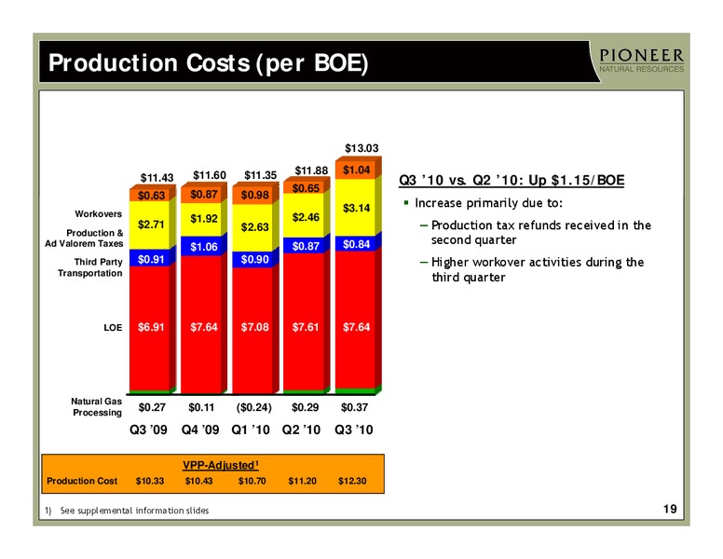
Task: Click the yellow $2.71 taxes segment
Action: click(151, 225)
